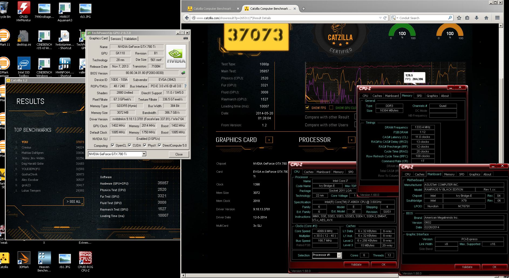The height and width of the screenshot is (278, 509).
Task: Toggle DirectCompute 5.0 checkbox in GPU-Z
Action: [x=160, y=145]
